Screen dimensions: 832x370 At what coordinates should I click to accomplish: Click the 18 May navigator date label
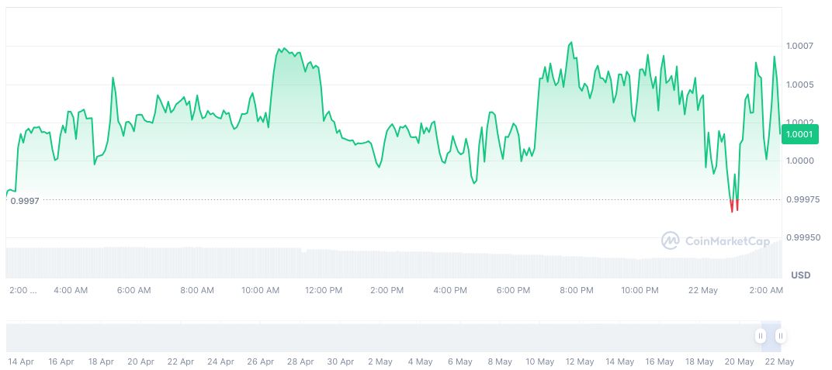pyautogui.click(x=699, y=361)
